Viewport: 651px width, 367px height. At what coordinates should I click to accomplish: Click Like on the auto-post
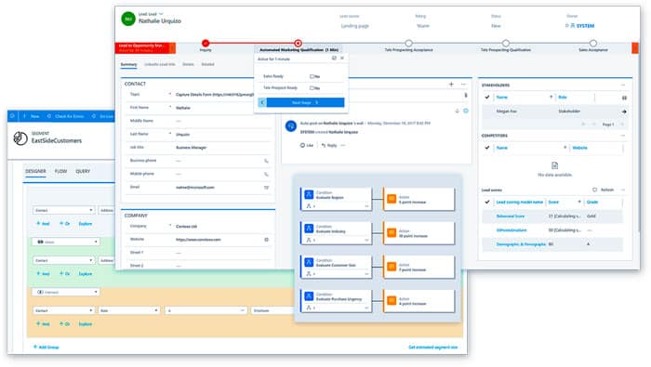pyautogui.click(x=307, y=146)
